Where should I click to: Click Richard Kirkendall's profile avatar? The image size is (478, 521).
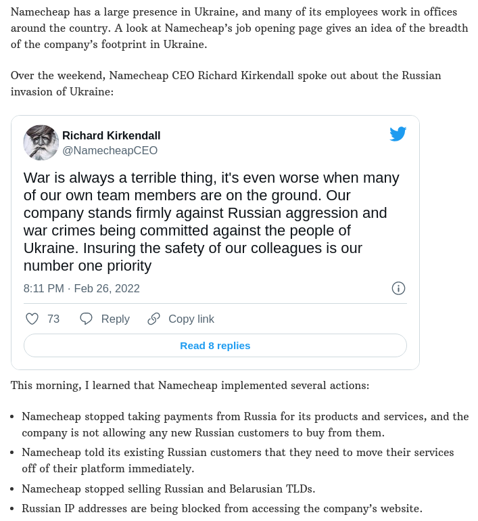[x=41, y=142]
